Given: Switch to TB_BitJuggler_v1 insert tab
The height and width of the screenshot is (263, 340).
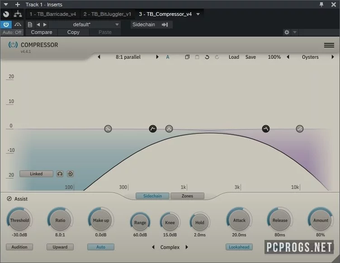Looking at the screenshot, I should (107, 14).
